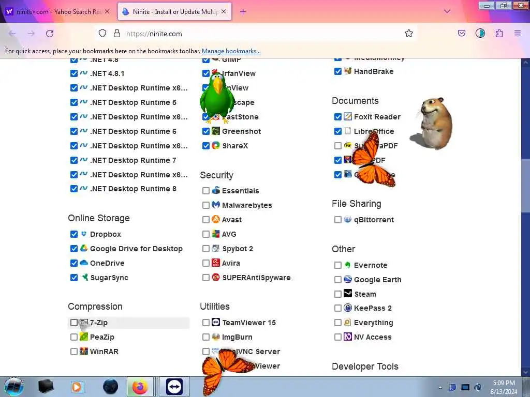Tick the qBittorrent checkbox
Screen dimensions: 530x397
coord(337,219)
